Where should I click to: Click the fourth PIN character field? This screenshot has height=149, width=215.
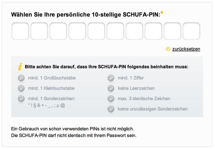click(x=77, y=31)
